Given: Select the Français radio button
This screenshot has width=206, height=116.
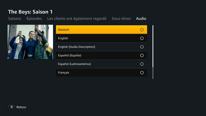Looking at the screenshot, I should click(142, 73).
